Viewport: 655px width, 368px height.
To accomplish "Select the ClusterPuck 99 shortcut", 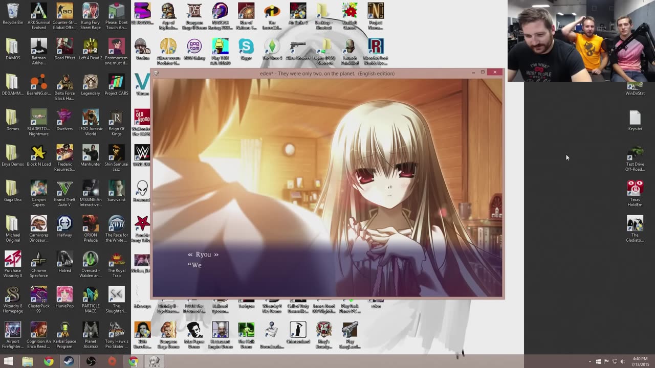I will (x=38, y=300).
